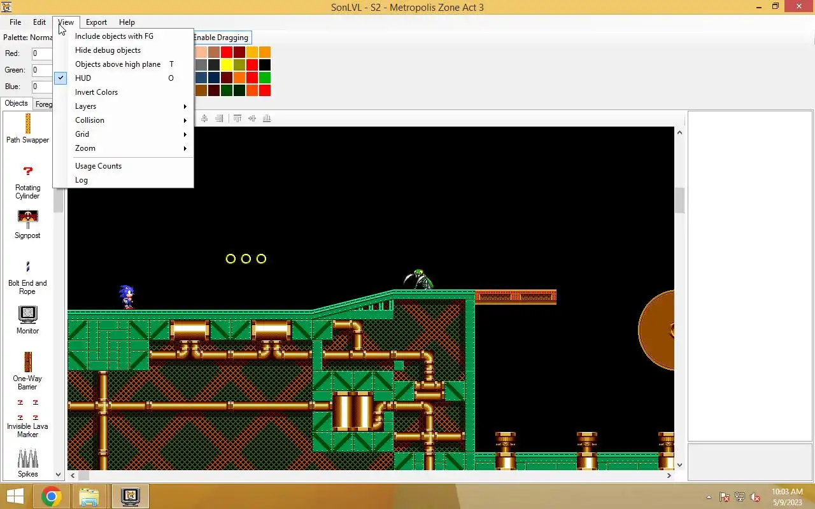This screenshot has width=815, height=509.
Task: Click the Red value input field
Action: 42,54
